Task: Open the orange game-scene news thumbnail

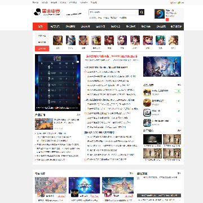Action: [44, 124]
